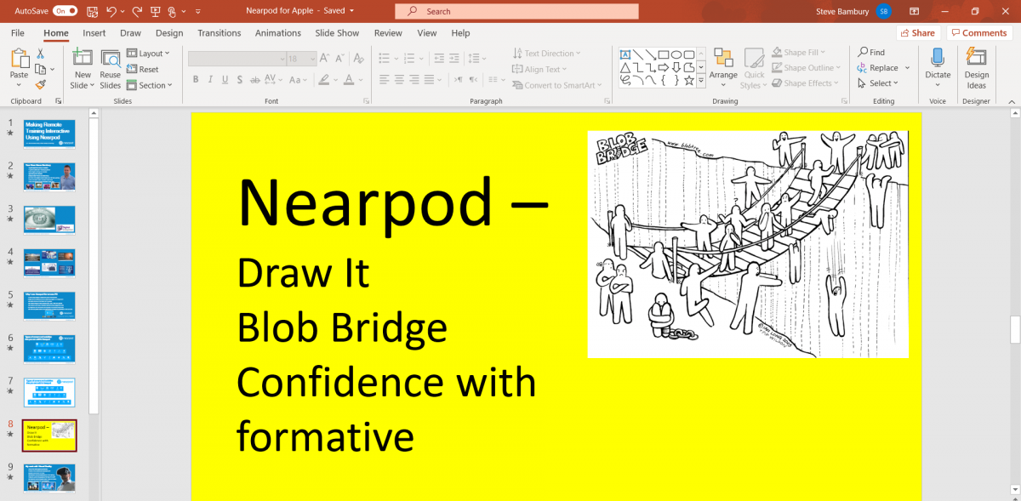Toggle Bold formatting

point(196,79)
